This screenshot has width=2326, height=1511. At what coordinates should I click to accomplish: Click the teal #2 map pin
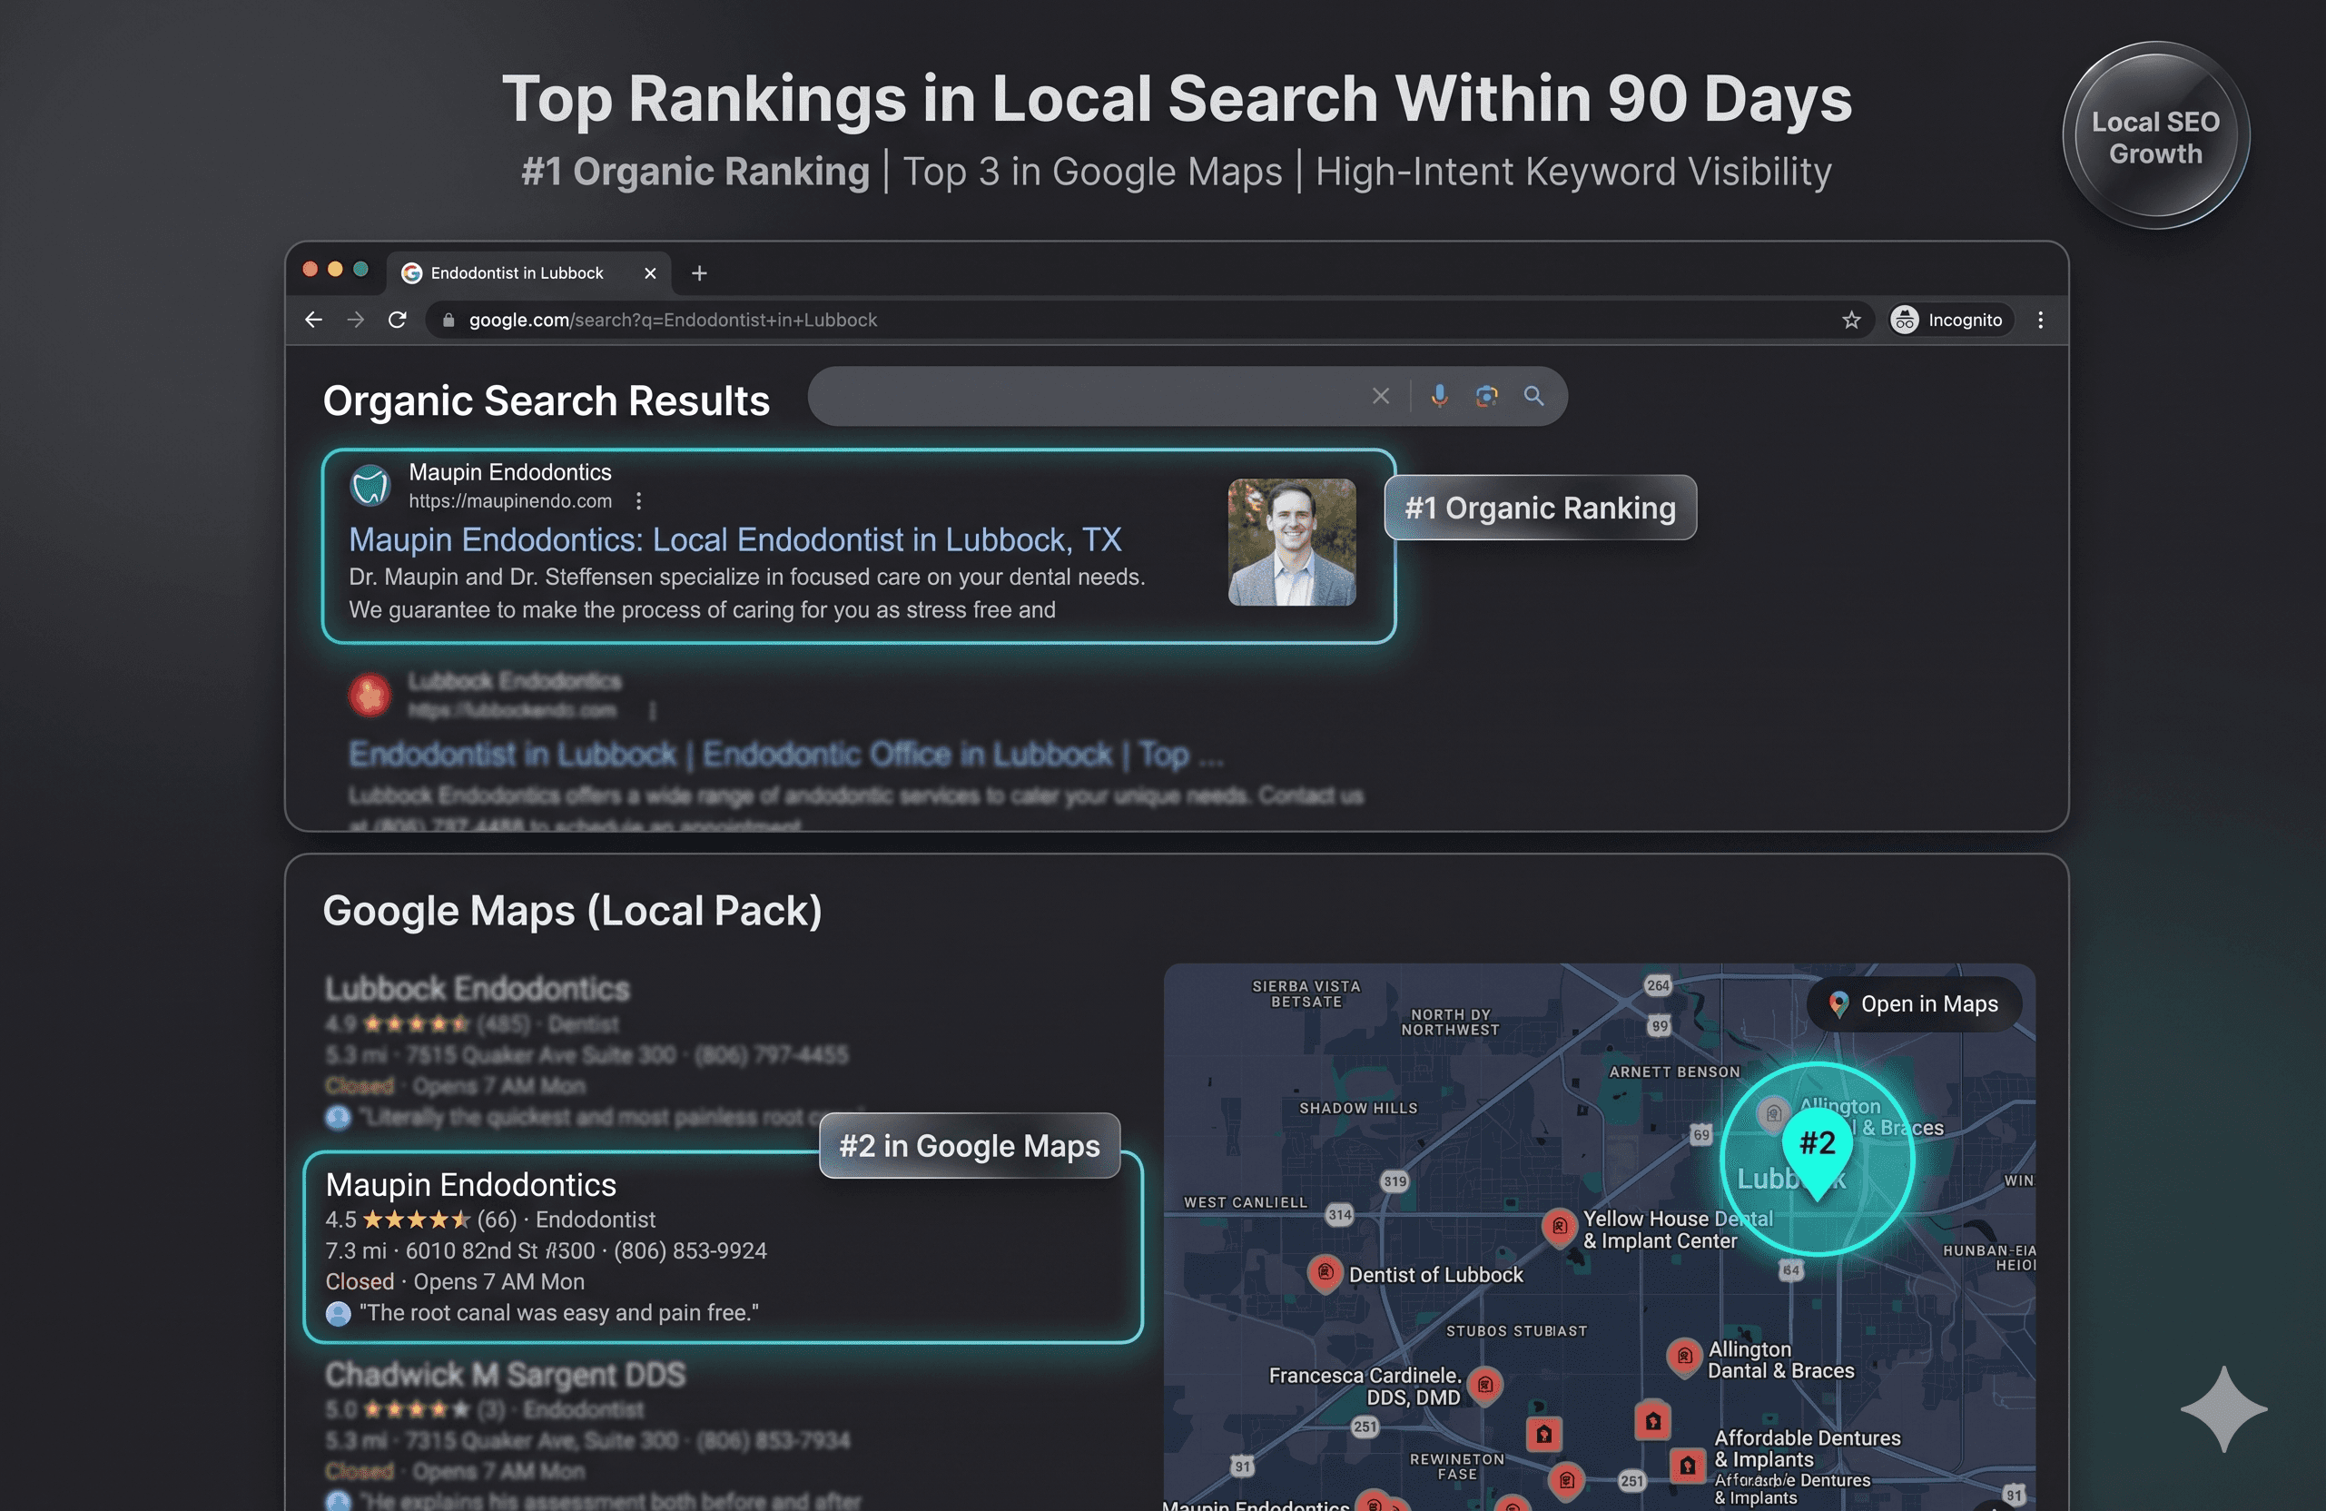[1817, 1151]
